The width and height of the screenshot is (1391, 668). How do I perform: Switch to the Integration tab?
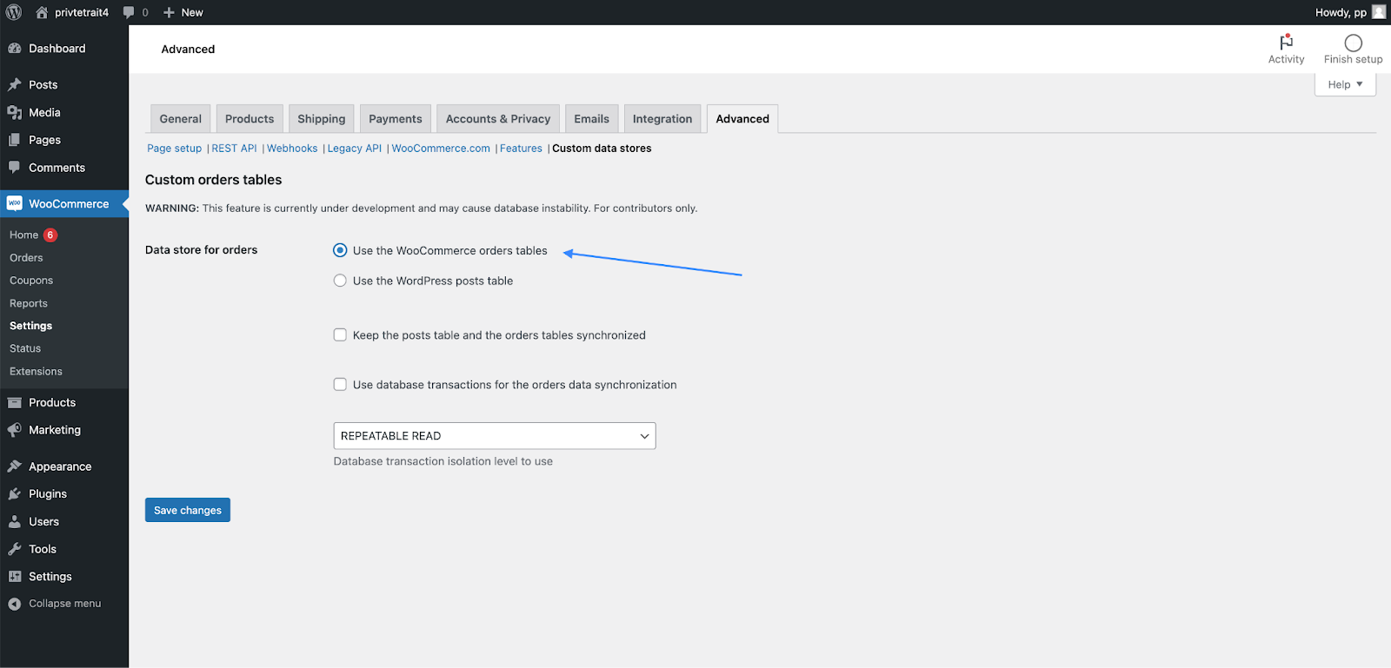(x=662, y=119)
